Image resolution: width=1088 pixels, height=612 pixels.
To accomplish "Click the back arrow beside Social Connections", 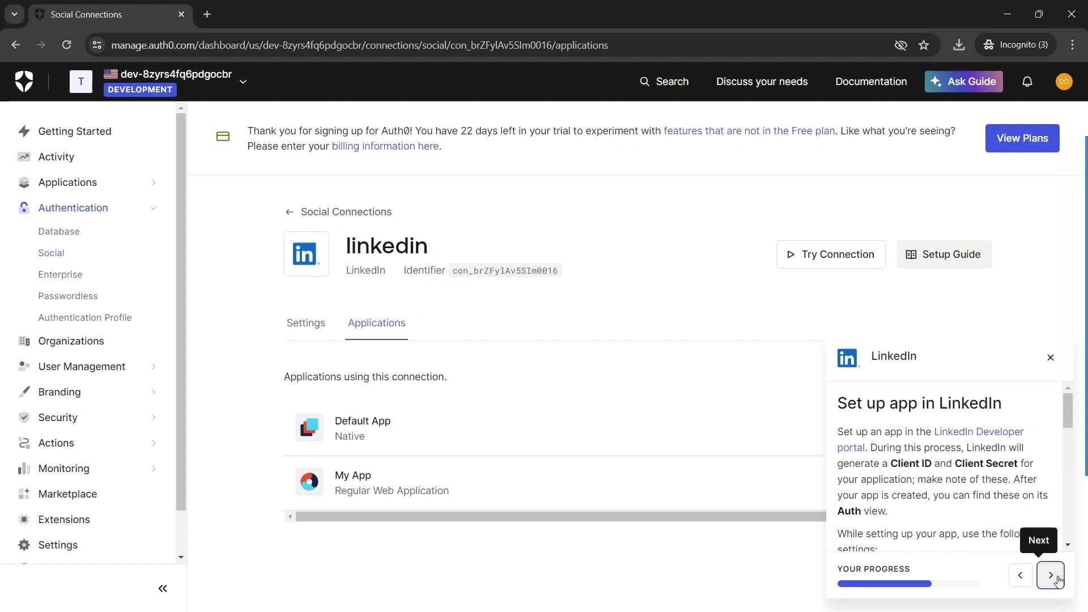I will tap(290, 212).
